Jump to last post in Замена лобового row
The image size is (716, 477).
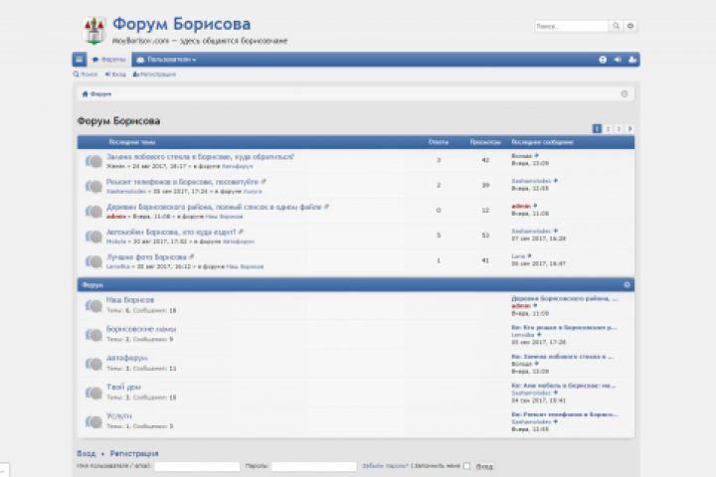(x=537, y=156)
